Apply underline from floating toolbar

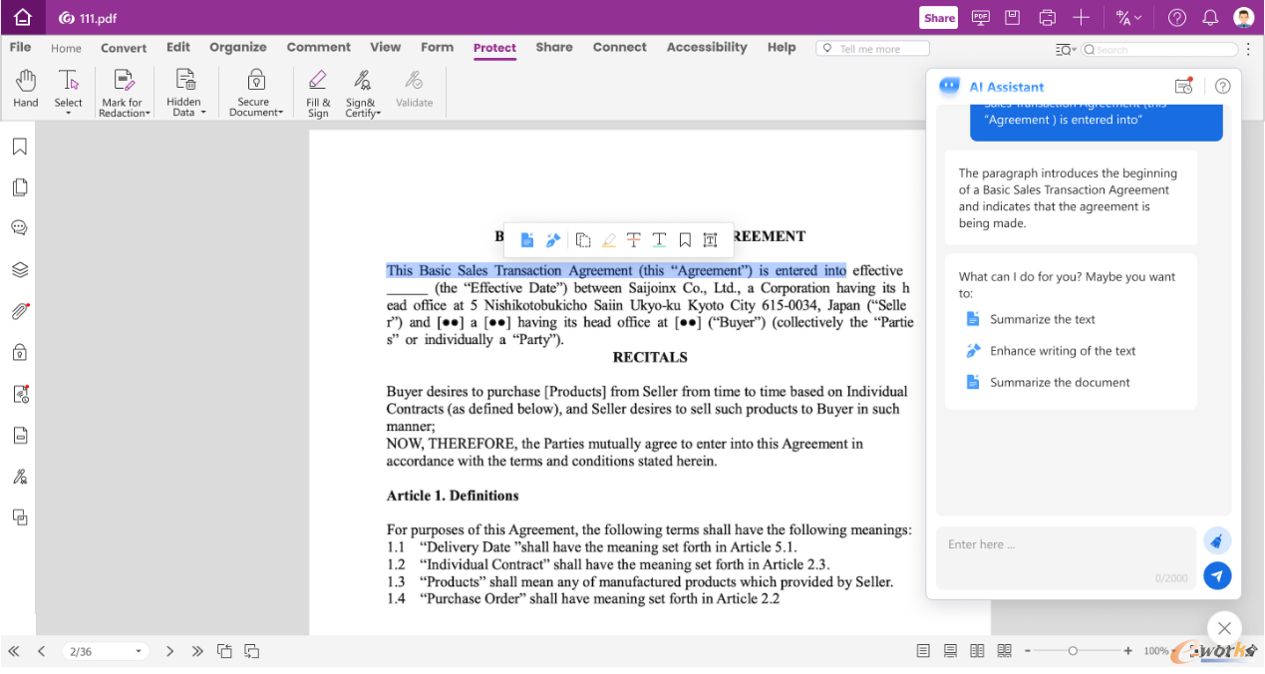[x=659, y=240]
